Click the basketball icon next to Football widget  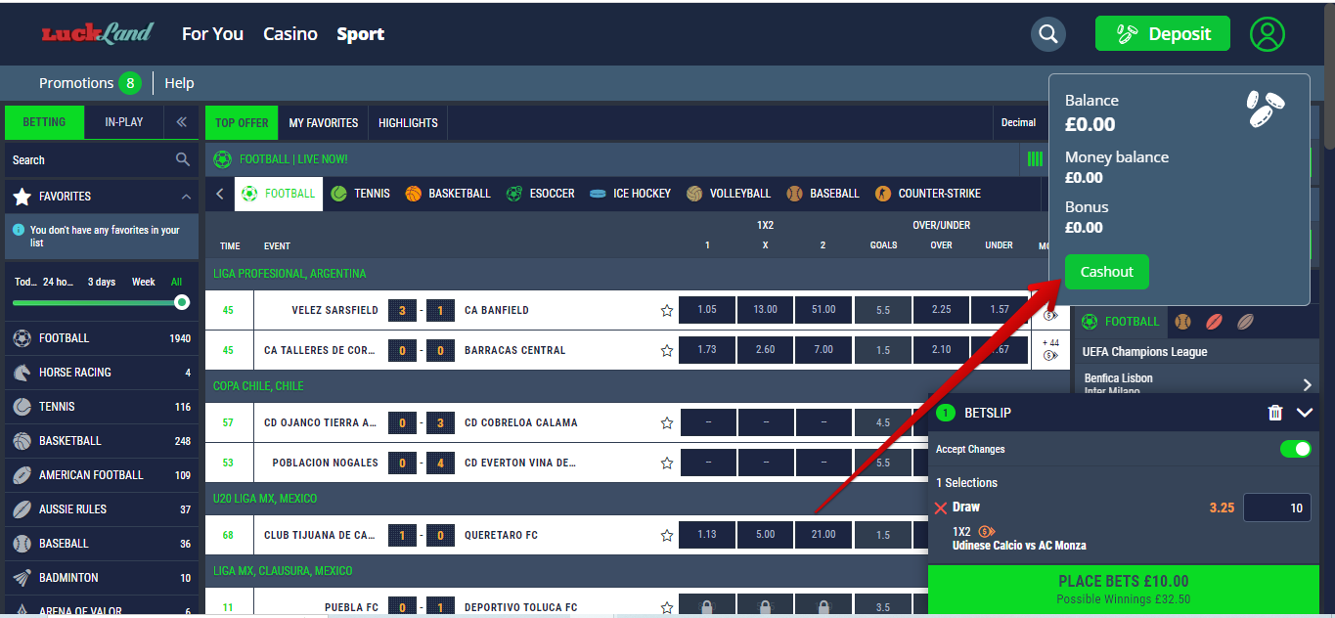(1183, 321)
